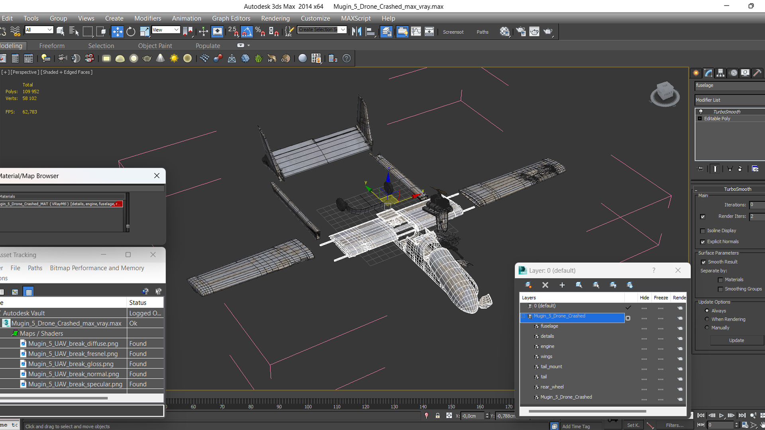
Task: Toggle Angle Snap in main toolbar
Action: [x=247, y=31]
